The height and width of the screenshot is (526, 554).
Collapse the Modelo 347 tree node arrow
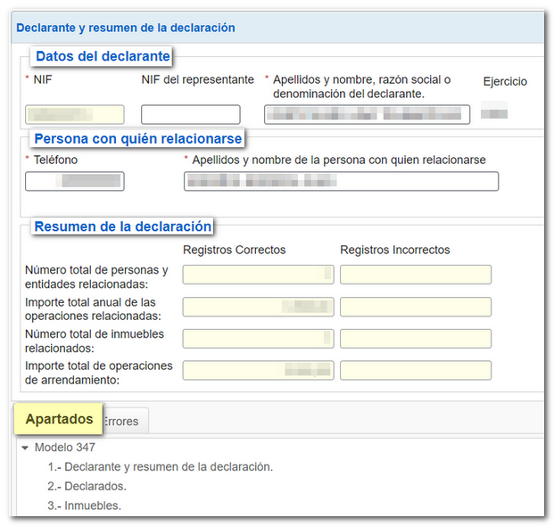click(x=25, y=448)
